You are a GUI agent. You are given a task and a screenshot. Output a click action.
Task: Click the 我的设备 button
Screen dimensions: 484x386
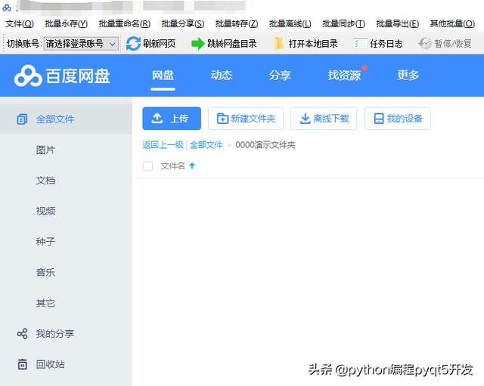coord(397,119)
